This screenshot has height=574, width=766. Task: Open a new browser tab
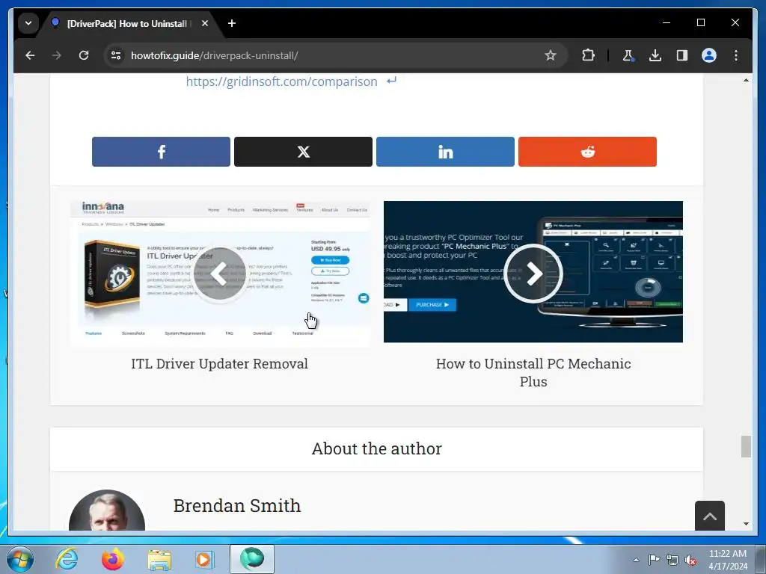pos(232,23)
